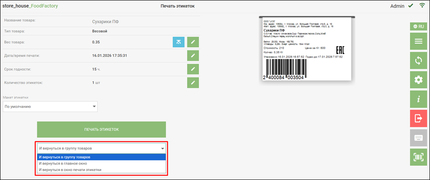430x180 pixels.
Task: Select И вернуться в главное окно option
Action: 101,163
